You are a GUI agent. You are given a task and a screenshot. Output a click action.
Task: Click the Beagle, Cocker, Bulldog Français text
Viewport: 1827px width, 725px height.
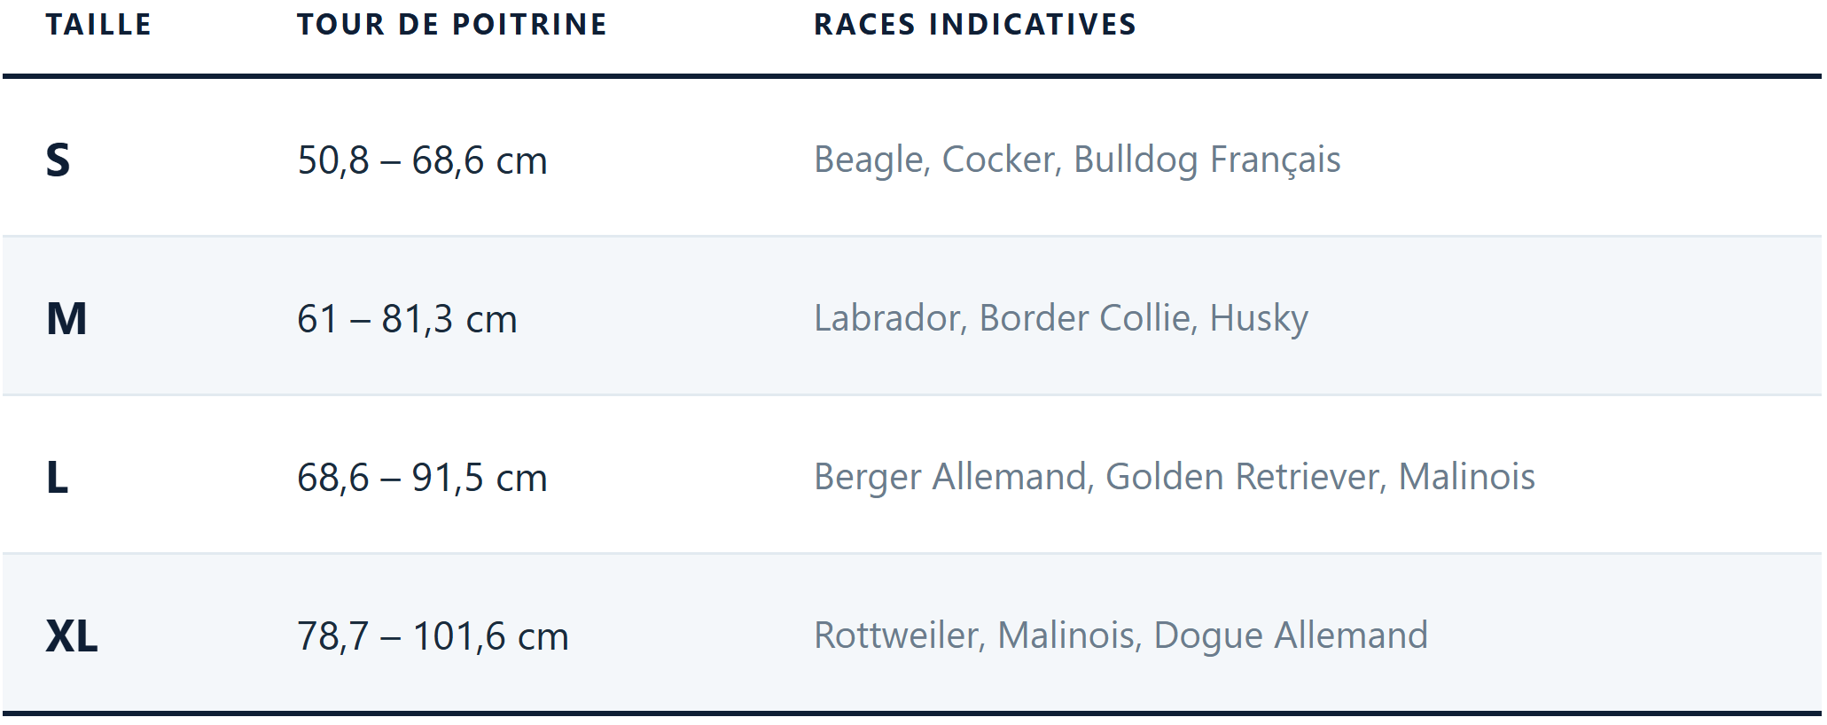click(x=1077, y=160)
